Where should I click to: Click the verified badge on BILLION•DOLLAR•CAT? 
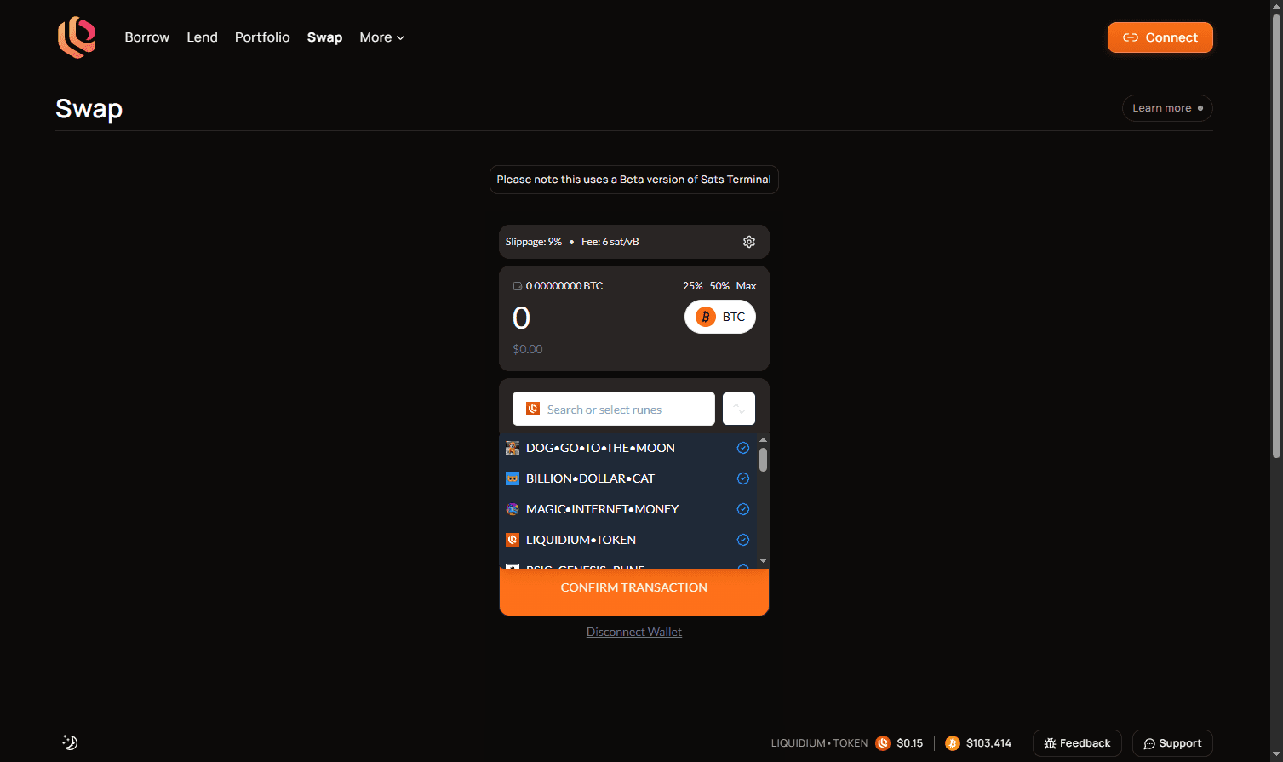coord(743,478)
